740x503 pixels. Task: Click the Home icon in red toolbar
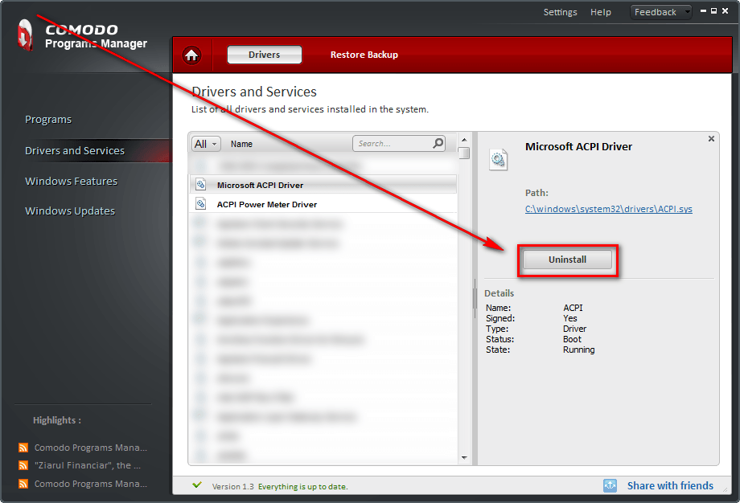click(x=191, y=55)
